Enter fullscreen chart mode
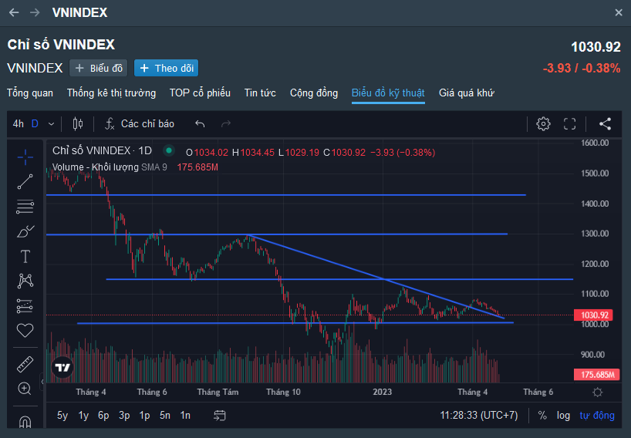Viewport: 631px width, 438px height. [569, 124]
